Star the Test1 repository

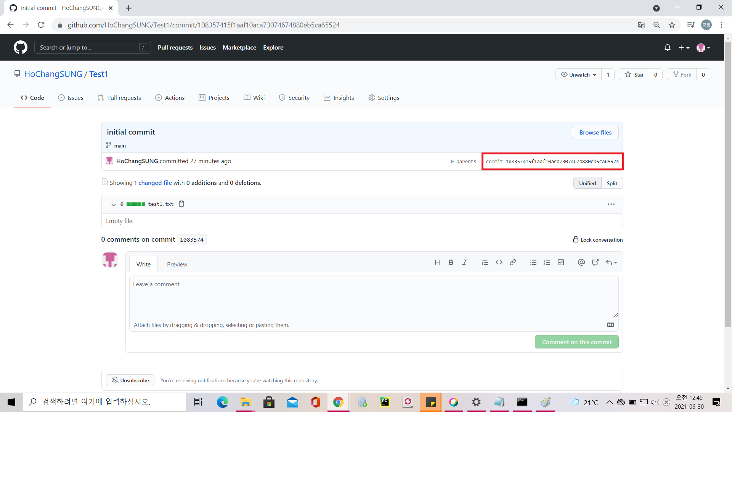[634, 75]
